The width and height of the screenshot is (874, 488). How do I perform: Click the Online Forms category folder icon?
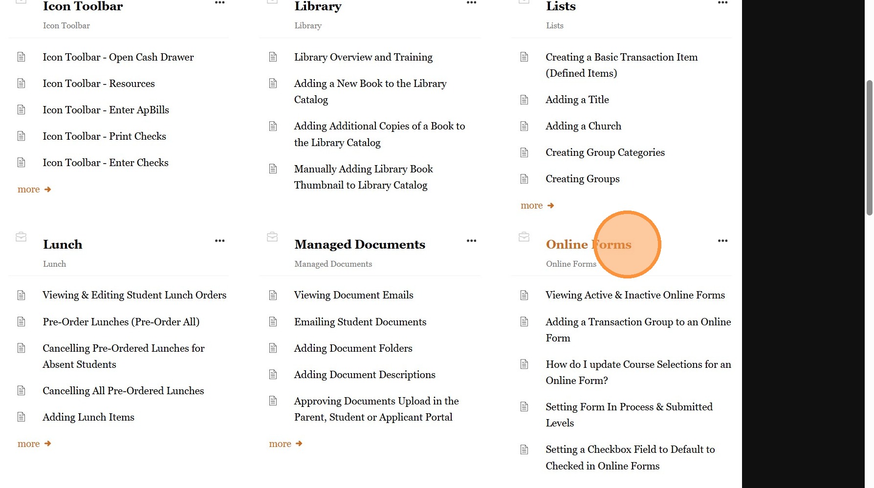tap(524, 237)
